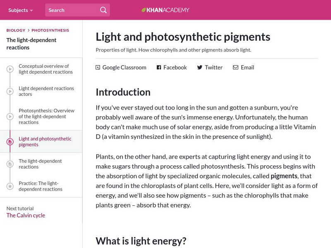
Task: Open The light-dependent reactions tutorial heading
Action: 31,44
